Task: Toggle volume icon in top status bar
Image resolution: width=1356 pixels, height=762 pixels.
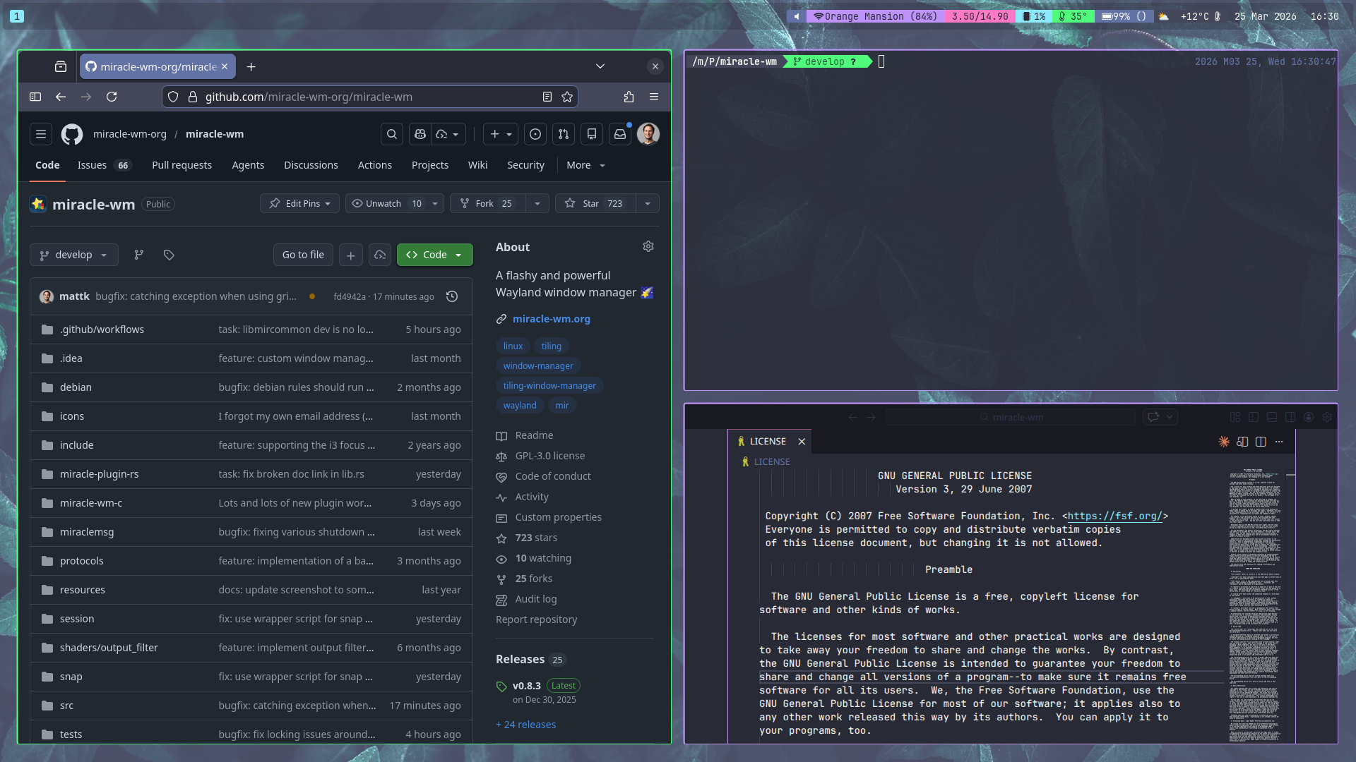Action: click(x=797, y=16)
